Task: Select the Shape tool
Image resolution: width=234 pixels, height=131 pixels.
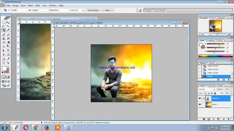Action: pyautogui.click(x=8, y=54)
